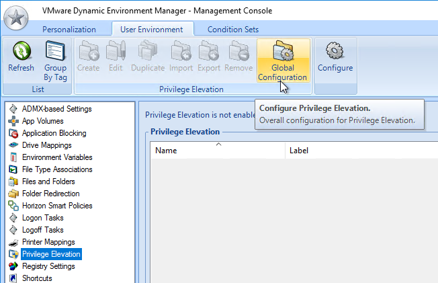Sort the list by Name column
The image size is (438, 283).
[x=218, y=151]
